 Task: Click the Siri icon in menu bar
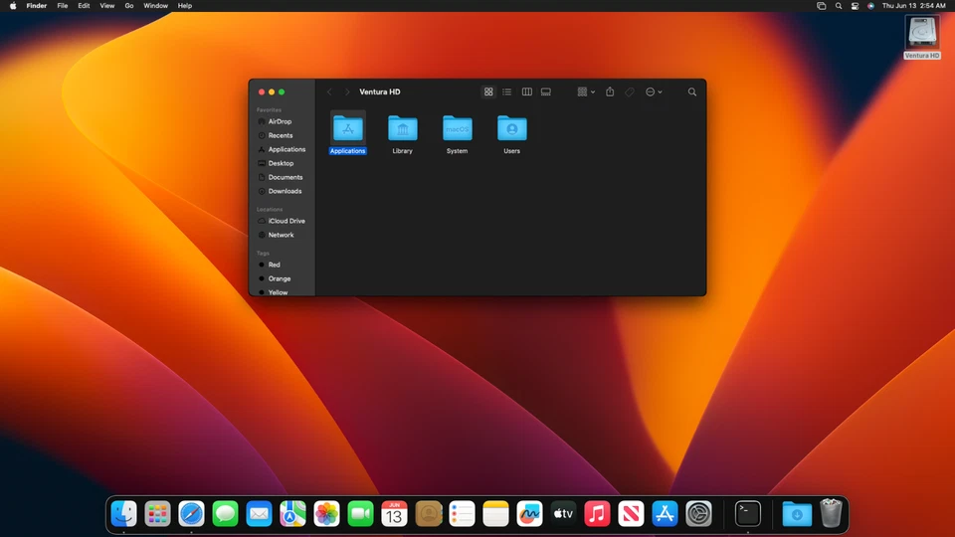(x=871, y=6)
